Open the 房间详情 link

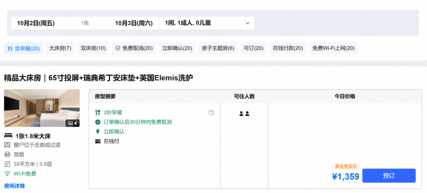point(15,186)
